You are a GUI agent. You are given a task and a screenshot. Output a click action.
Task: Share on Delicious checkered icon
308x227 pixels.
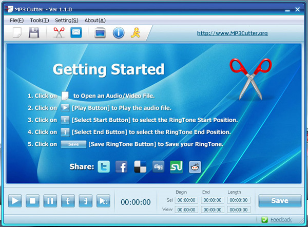tap(140, 167)
